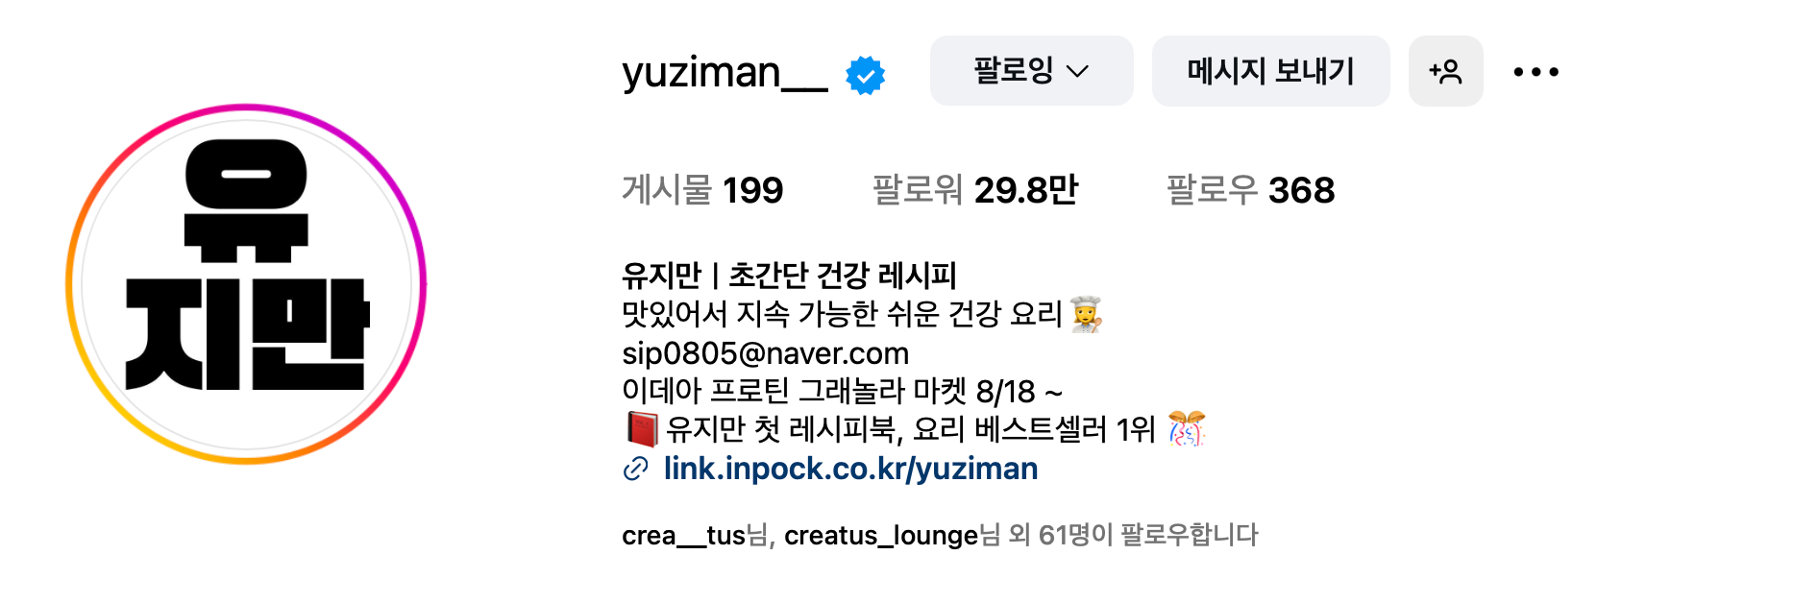Click the chef emoji in bio
1818x603 pixels.
tap(1086, 314)
